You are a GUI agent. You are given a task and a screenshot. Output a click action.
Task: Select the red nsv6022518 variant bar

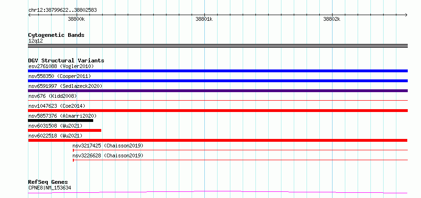point(218,140)
